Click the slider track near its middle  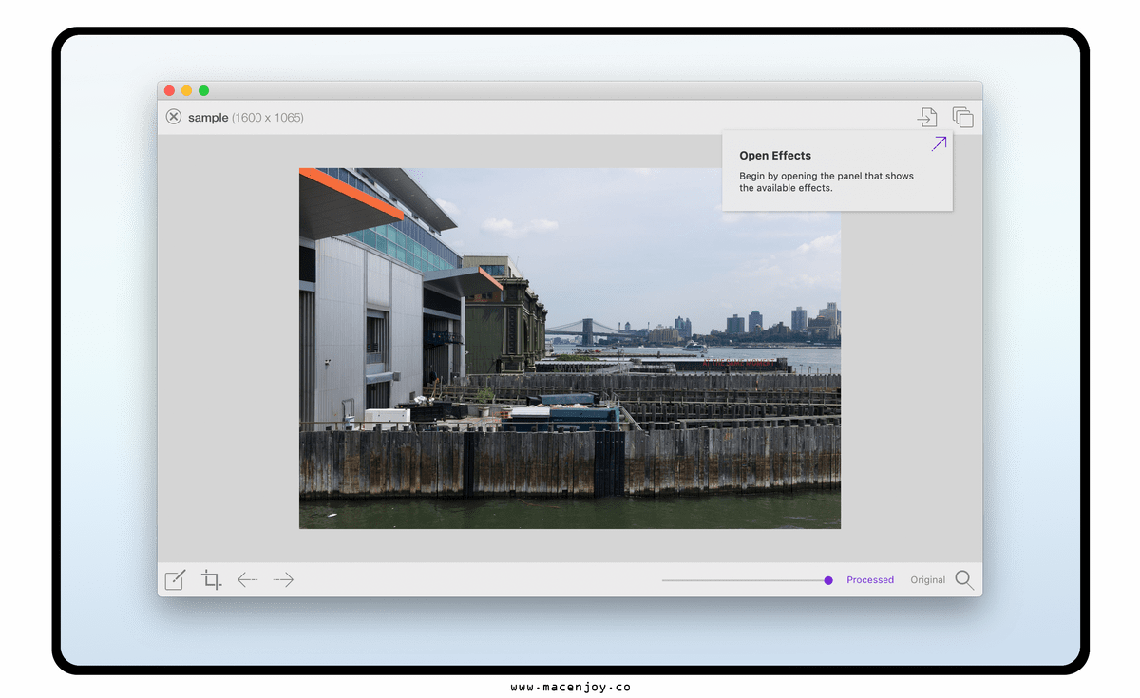746,579
